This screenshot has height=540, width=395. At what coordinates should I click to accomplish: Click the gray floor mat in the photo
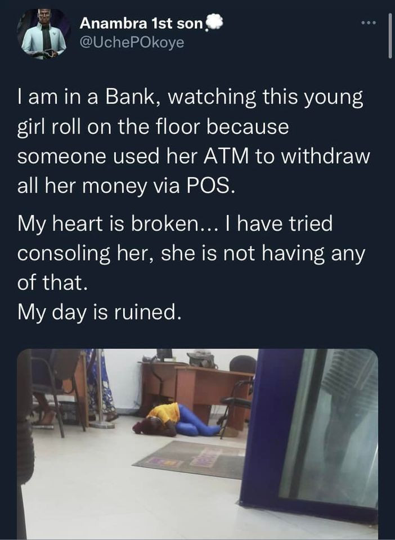190,459
